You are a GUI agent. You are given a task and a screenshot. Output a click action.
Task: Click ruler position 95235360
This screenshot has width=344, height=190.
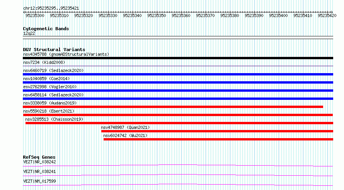181,15
